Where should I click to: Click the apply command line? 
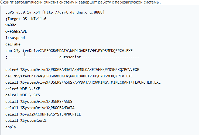click(11, 127)
